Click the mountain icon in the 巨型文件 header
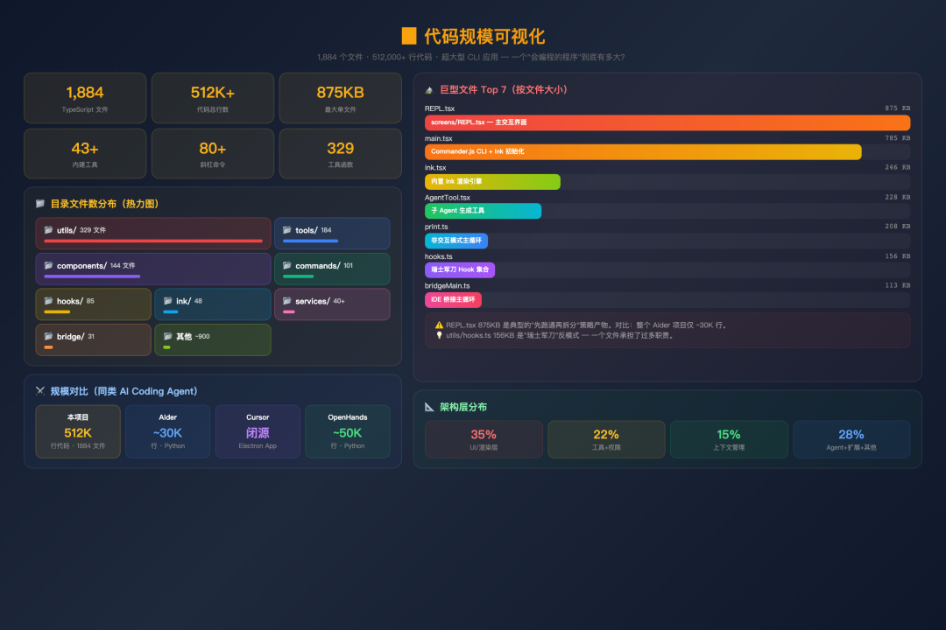This screenshot has height=630, width=946. click(428, 89)
